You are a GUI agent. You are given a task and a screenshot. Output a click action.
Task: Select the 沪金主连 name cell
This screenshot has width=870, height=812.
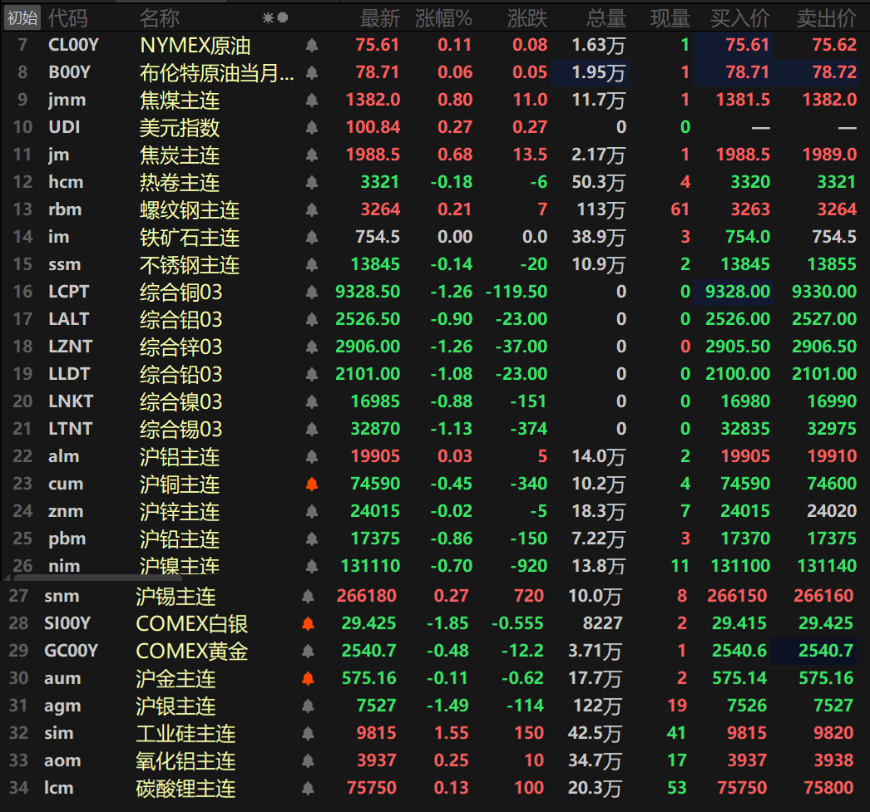[x=175, y=678]
